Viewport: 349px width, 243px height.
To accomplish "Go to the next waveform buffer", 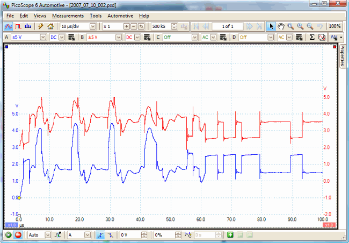I will point(250,26).
